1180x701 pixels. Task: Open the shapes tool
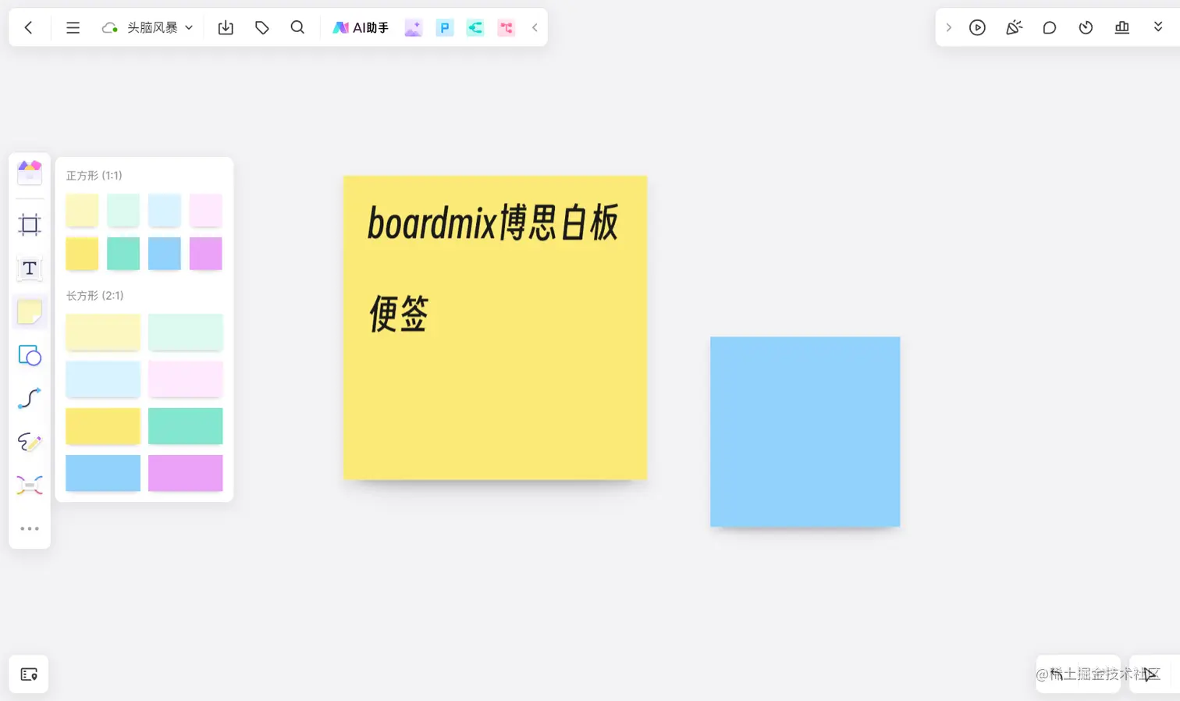point(29,355)
